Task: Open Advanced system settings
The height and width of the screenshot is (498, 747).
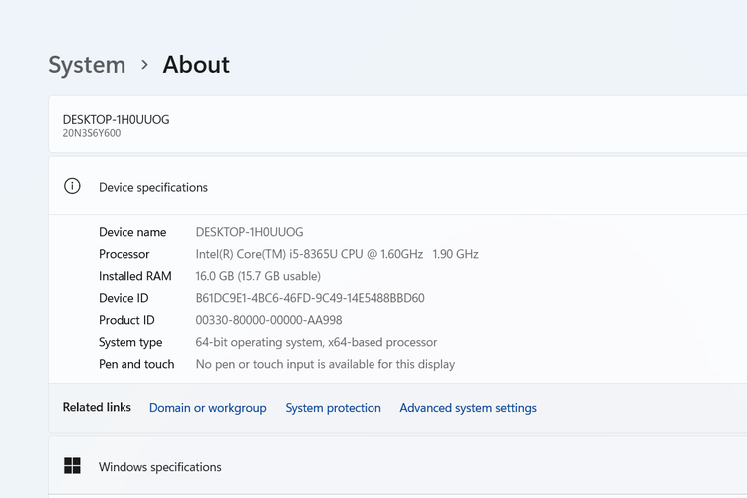Action: tap(467, 408)
